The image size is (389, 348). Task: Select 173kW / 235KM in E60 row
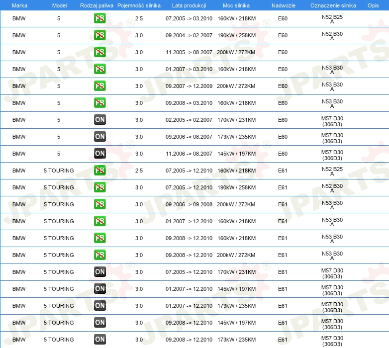click(x=236, y=137)
